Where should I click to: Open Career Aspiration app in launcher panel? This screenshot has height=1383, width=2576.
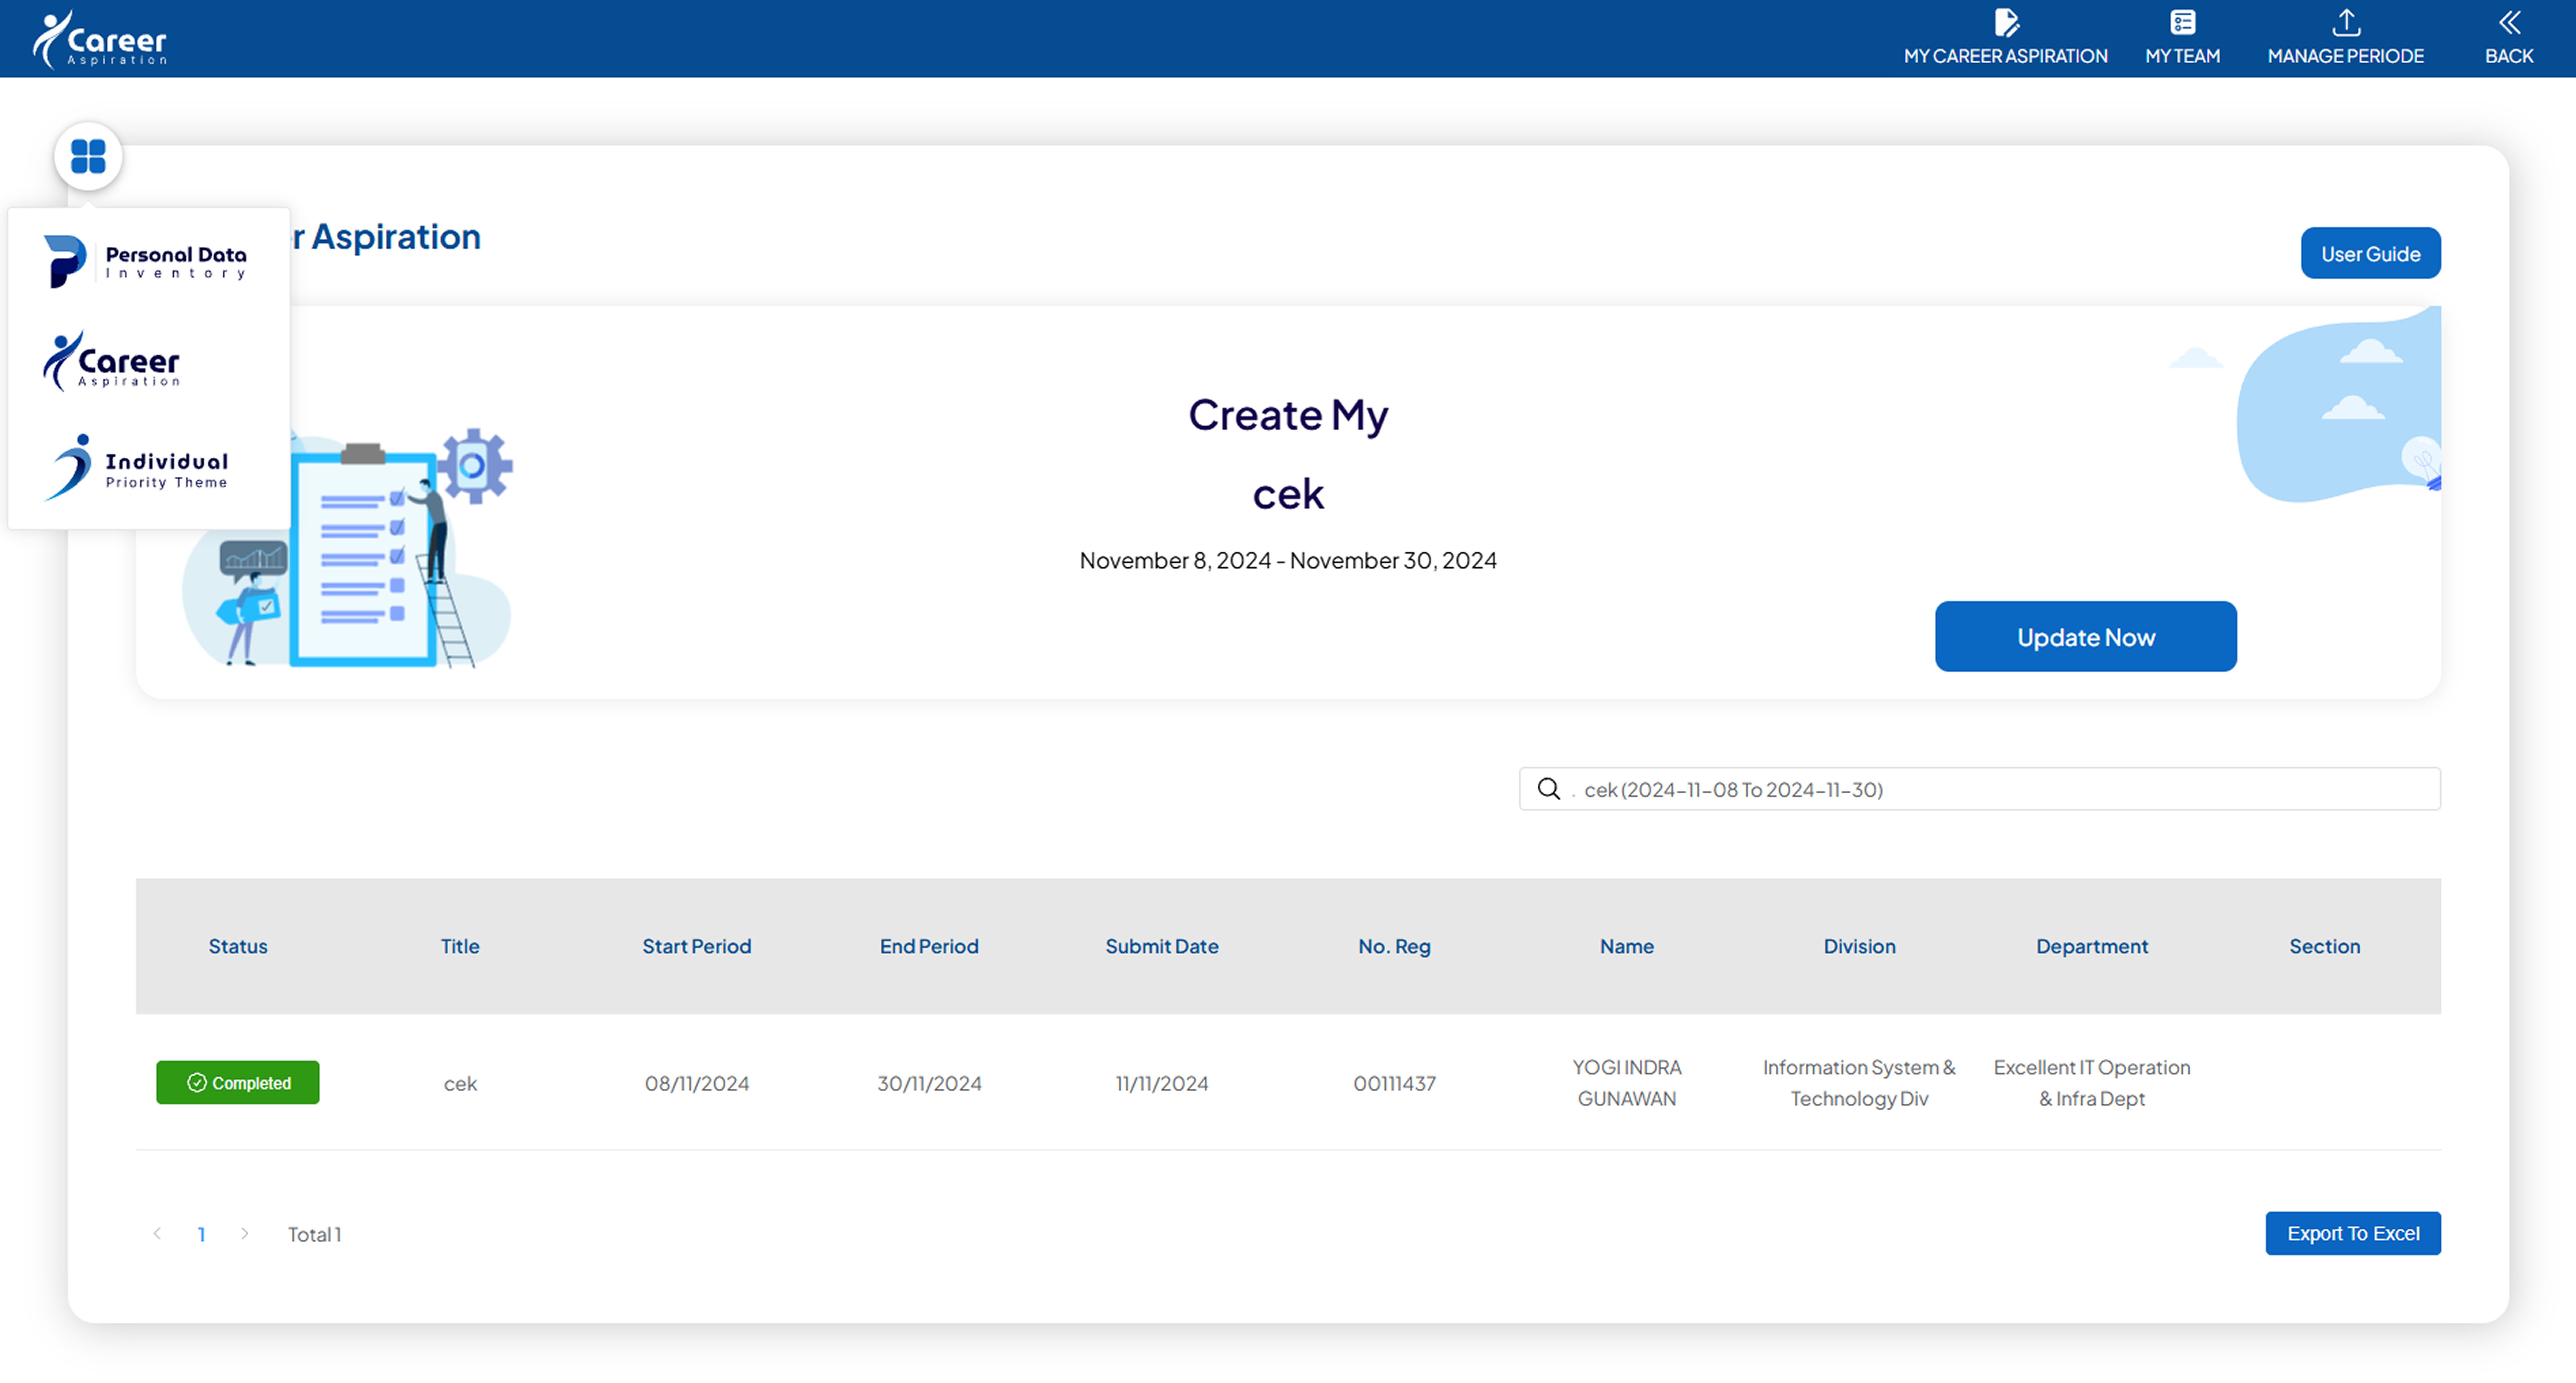click(x=112, y=362)
